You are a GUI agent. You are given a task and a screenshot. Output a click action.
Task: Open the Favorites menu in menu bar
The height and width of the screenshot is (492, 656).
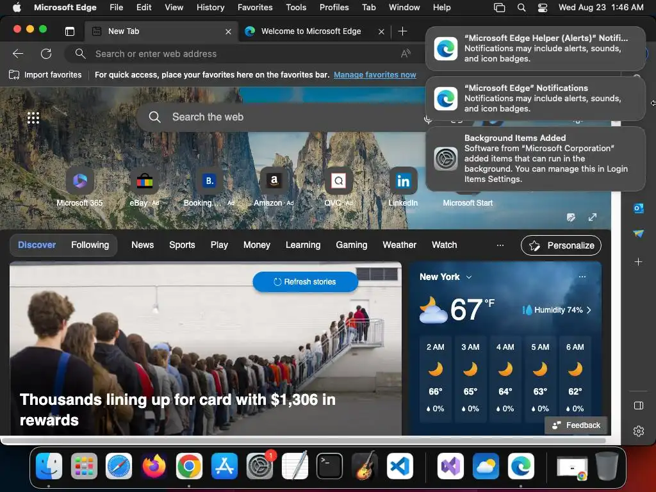coord(255,8)
